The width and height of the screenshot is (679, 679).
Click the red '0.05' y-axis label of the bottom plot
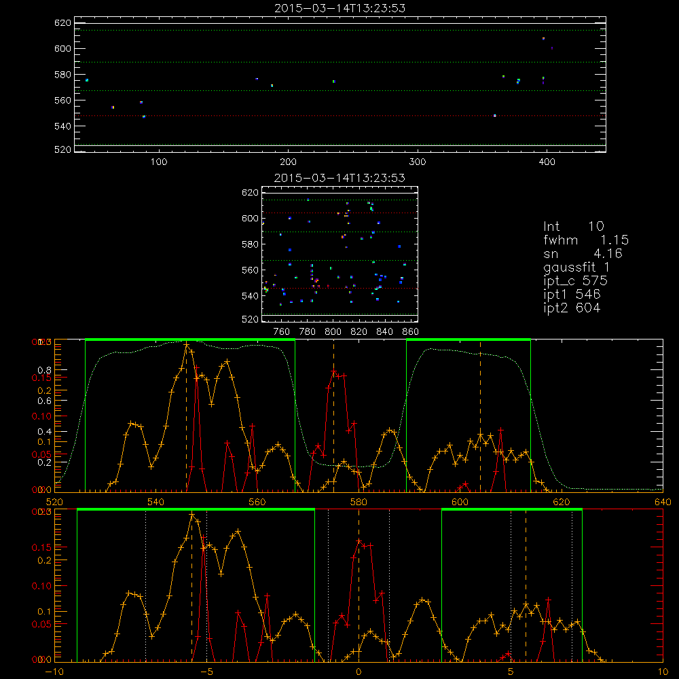tap(41, 624)
